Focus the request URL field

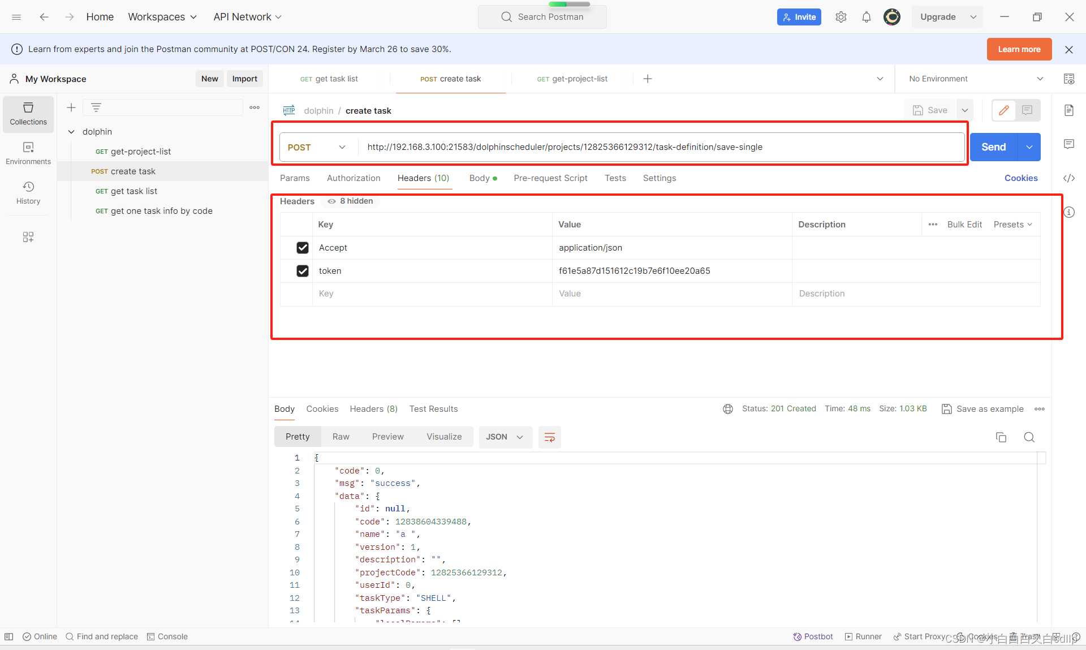point(661,147)
